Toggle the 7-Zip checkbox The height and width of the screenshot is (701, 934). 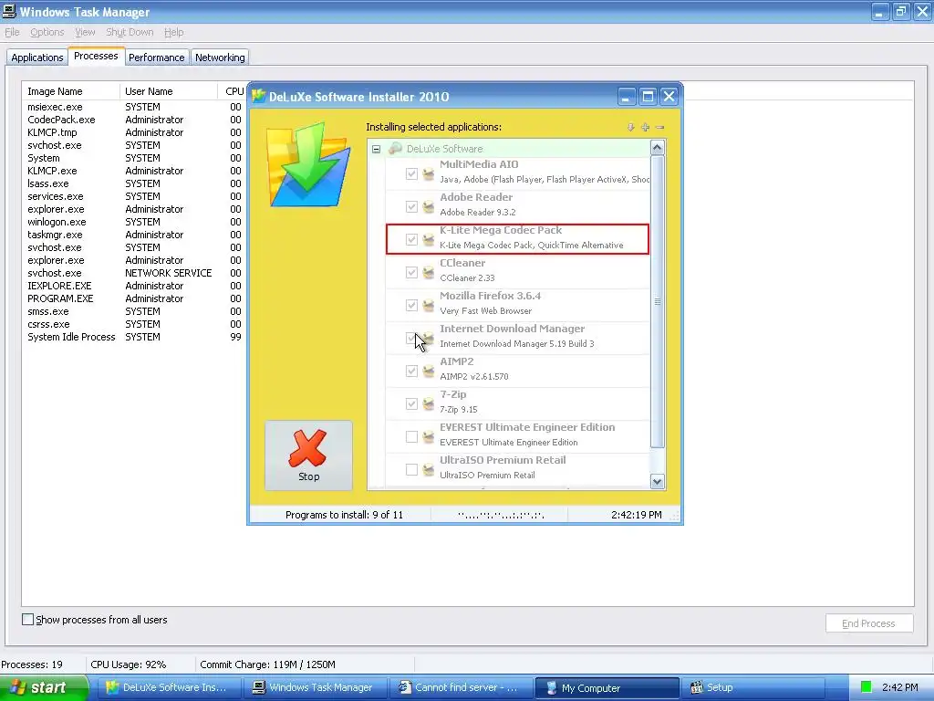click(x=411, y=403)
